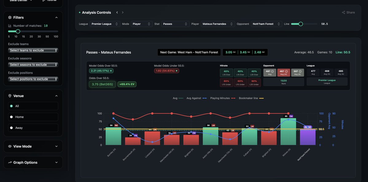Click the Wolves (A) bar showing 85
Screen dimensions: 368x182
[x=288, y=132]
